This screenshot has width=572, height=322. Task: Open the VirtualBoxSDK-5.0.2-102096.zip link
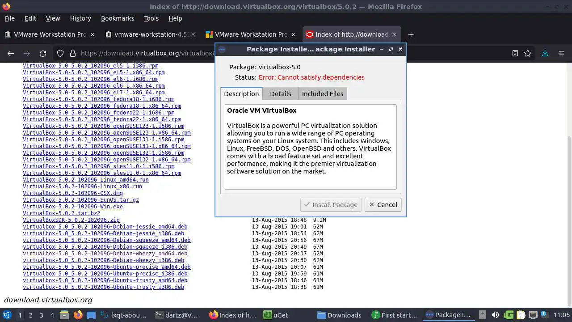point(71,220)
